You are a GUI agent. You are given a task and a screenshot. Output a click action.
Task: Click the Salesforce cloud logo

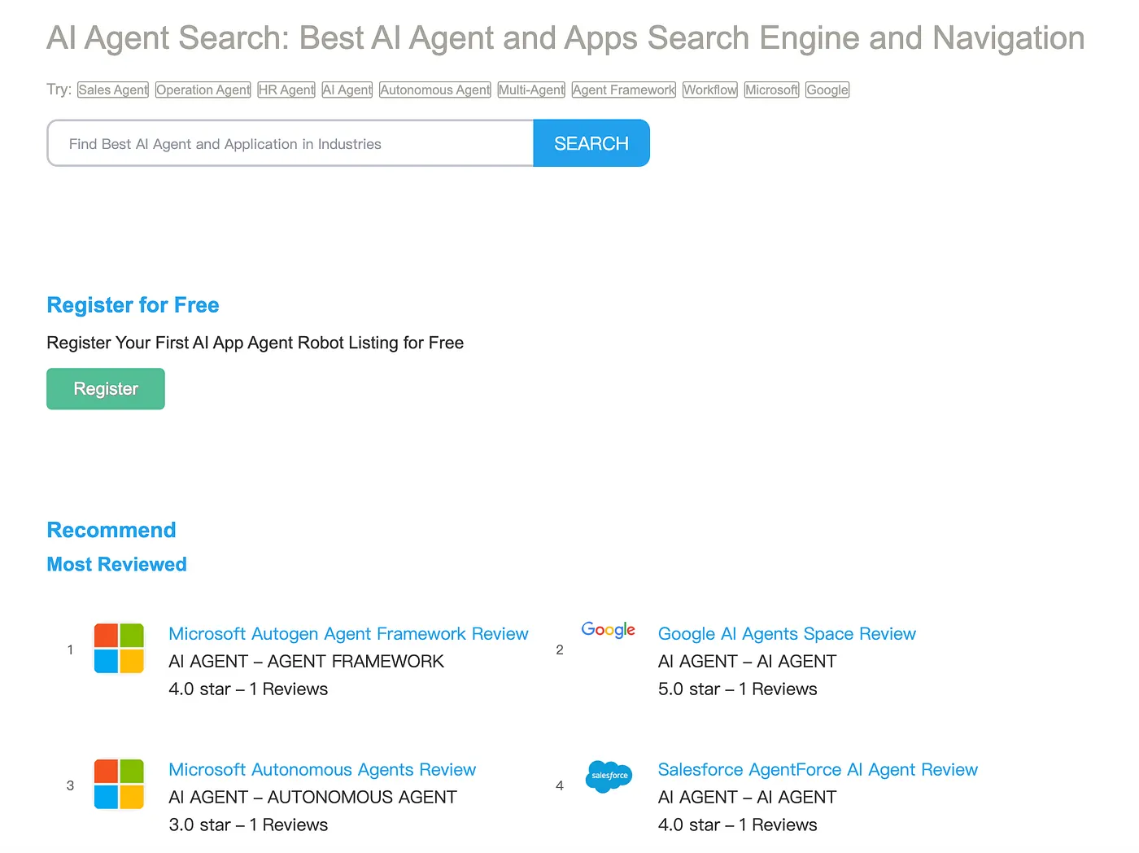[x=609, y=776]
